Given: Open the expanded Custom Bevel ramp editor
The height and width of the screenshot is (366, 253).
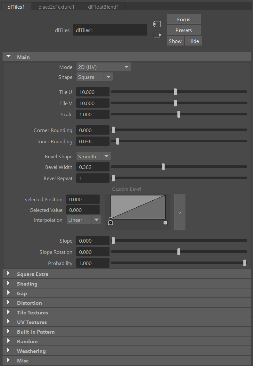Looking at the screenshot, I should click(180, 212).
